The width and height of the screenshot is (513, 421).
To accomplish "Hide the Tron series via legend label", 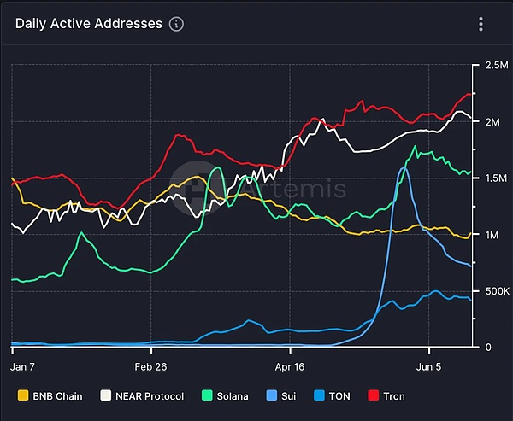I will 393,396.
